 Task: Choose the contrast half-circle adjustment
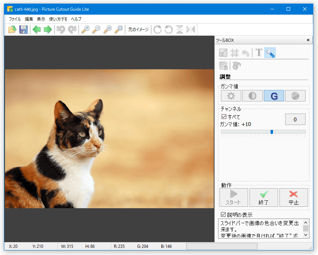252,96
